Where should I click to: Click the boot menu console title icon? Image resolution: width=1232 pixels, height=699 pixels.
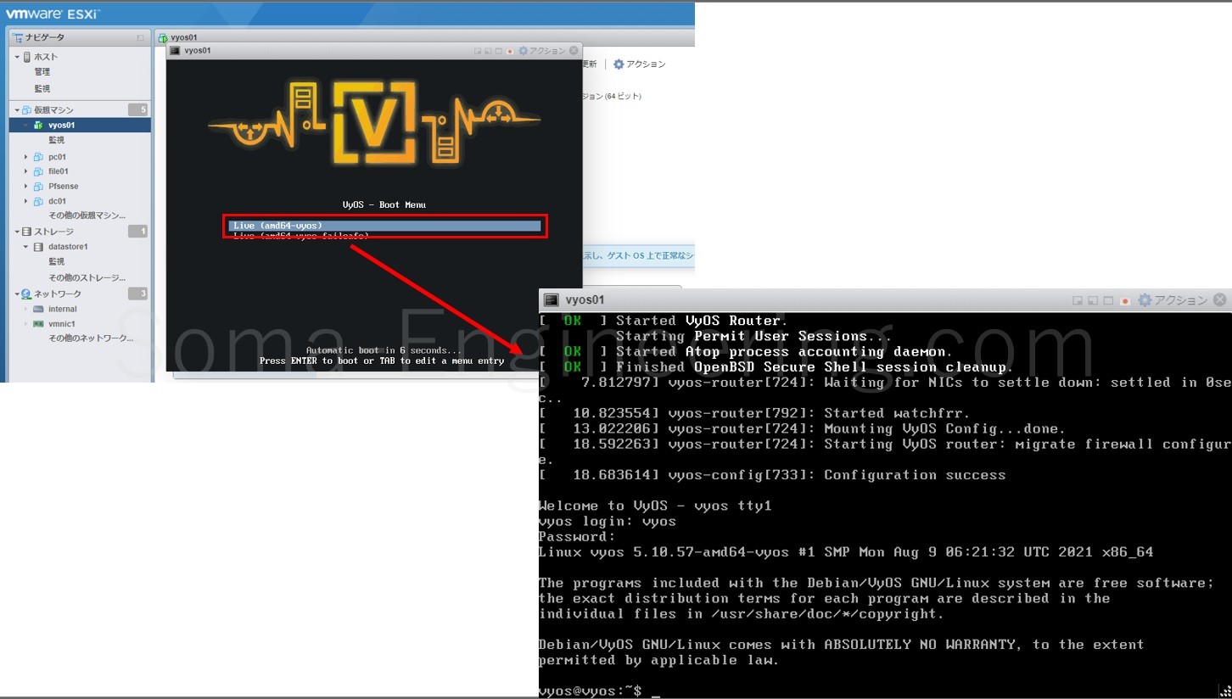pyautogui.click(x=176, y=51)
